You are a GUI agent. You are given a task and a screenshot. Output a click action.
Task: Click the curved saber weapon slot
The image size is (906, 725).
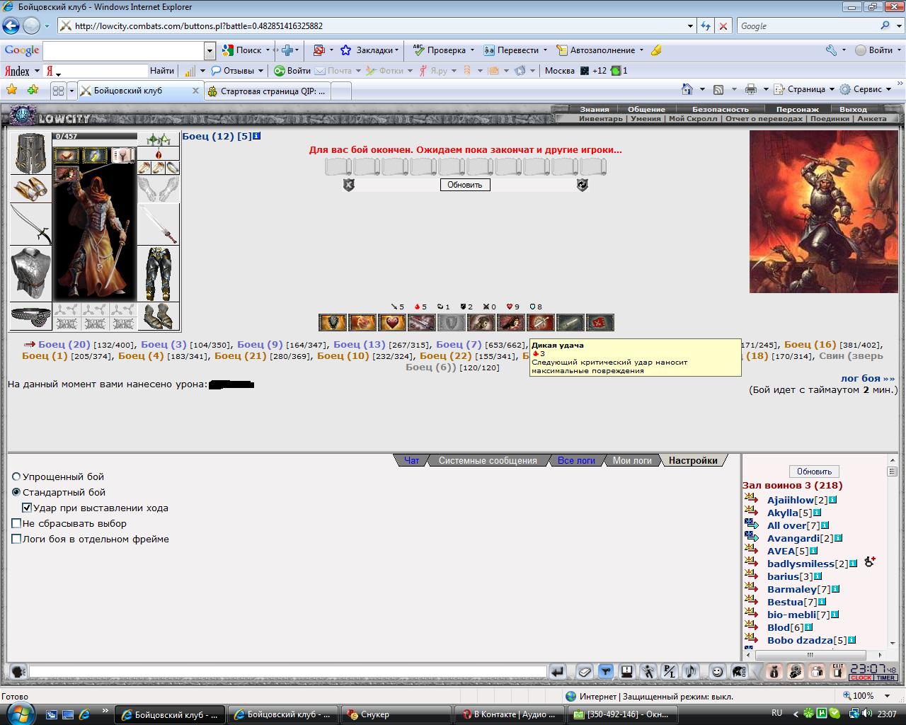click(x=30, y=224)
